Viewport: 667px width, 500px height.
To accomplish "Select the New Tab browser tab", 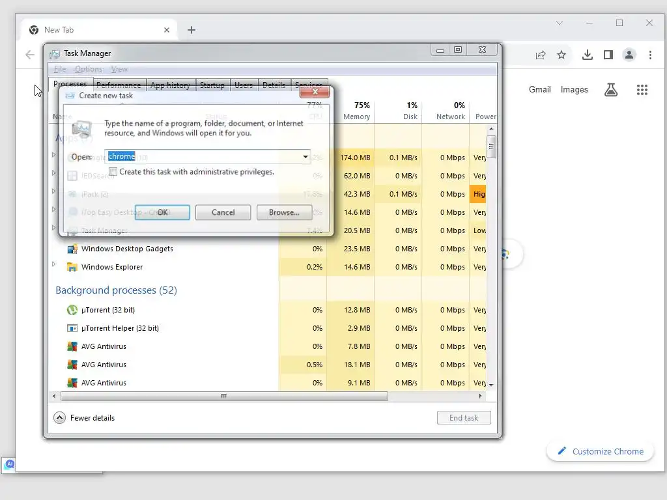I will point(100,30).
